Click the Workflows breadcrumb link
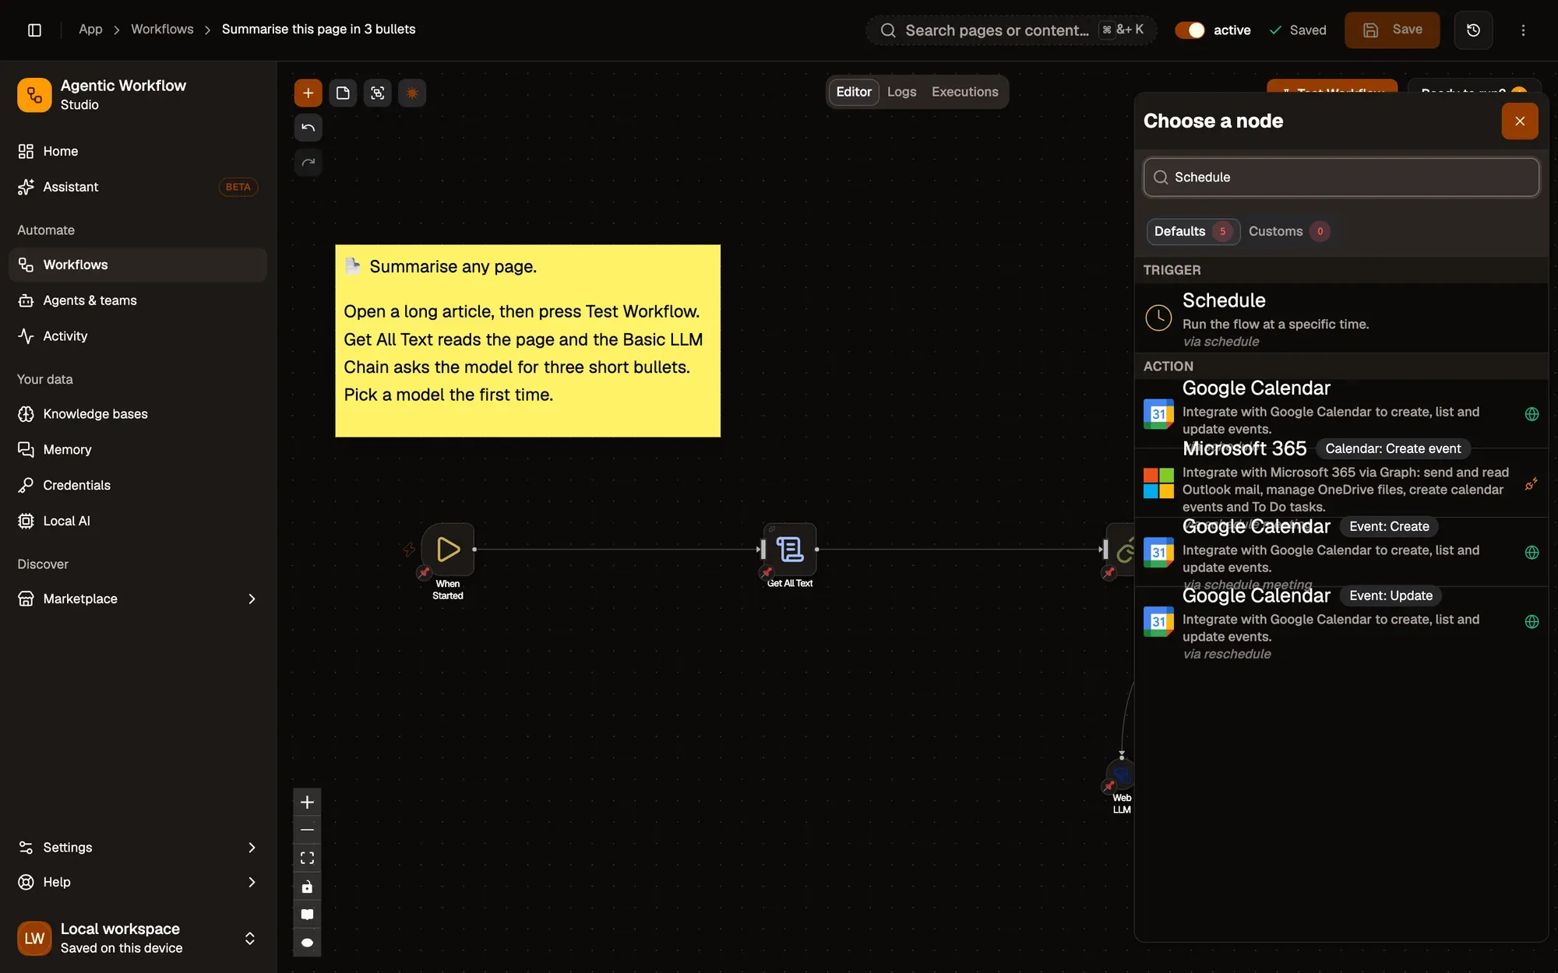The image size is (1558, 973). tap(162, 29)
